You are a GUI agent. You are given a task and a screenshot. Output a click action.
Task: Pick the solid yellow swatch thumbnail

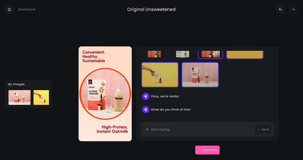[245, 54]
